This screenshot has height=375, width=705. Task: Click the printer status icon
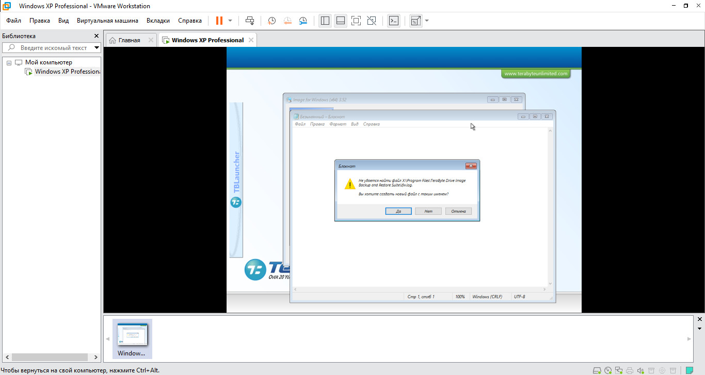pos(630,370)
